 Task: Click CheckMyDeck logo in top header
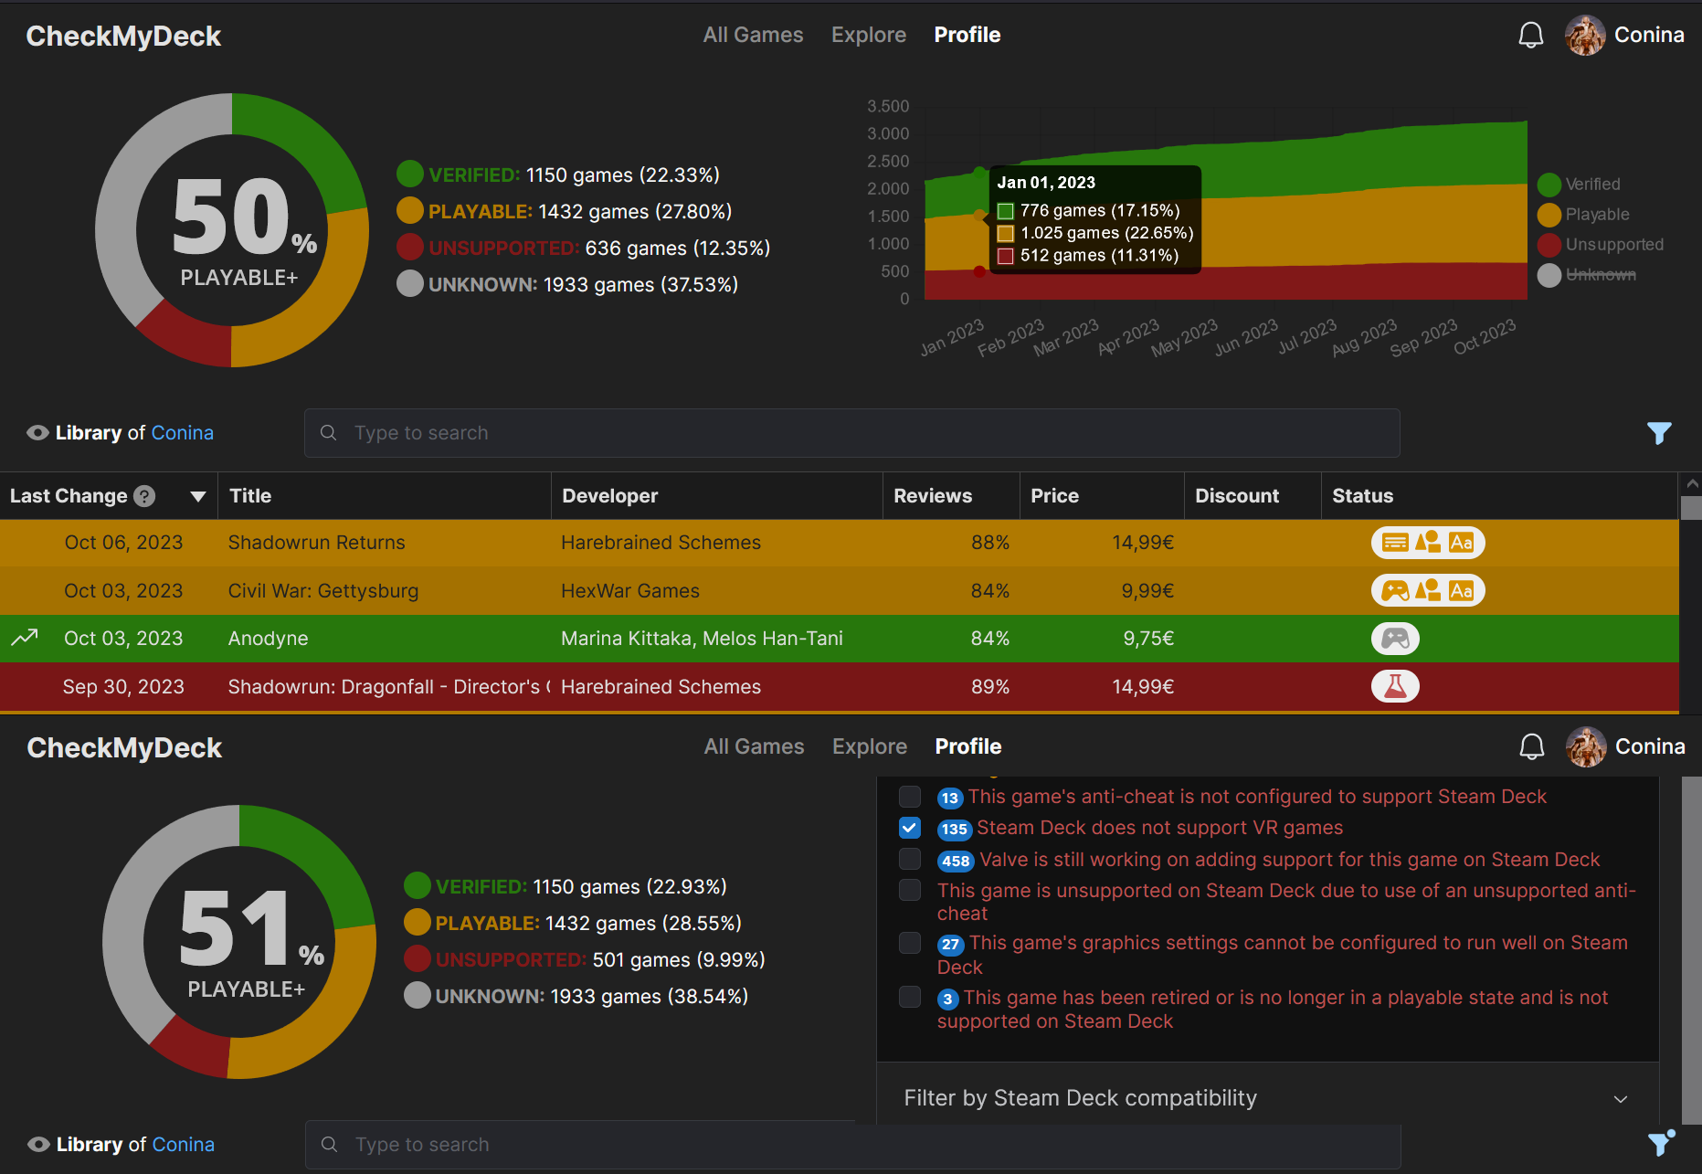[123, 36]
